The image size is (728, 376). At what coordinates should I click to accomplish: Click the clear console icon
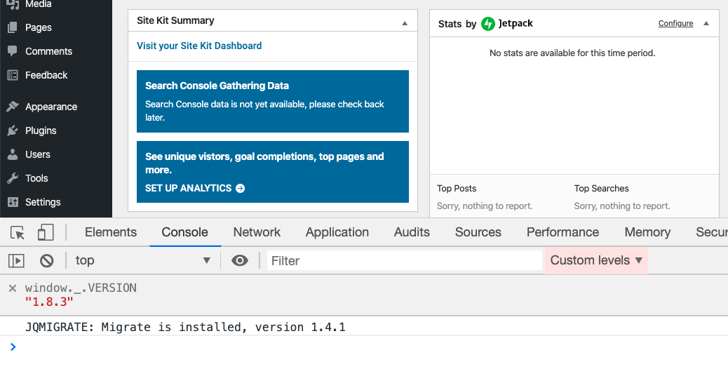tap(46, 260)
